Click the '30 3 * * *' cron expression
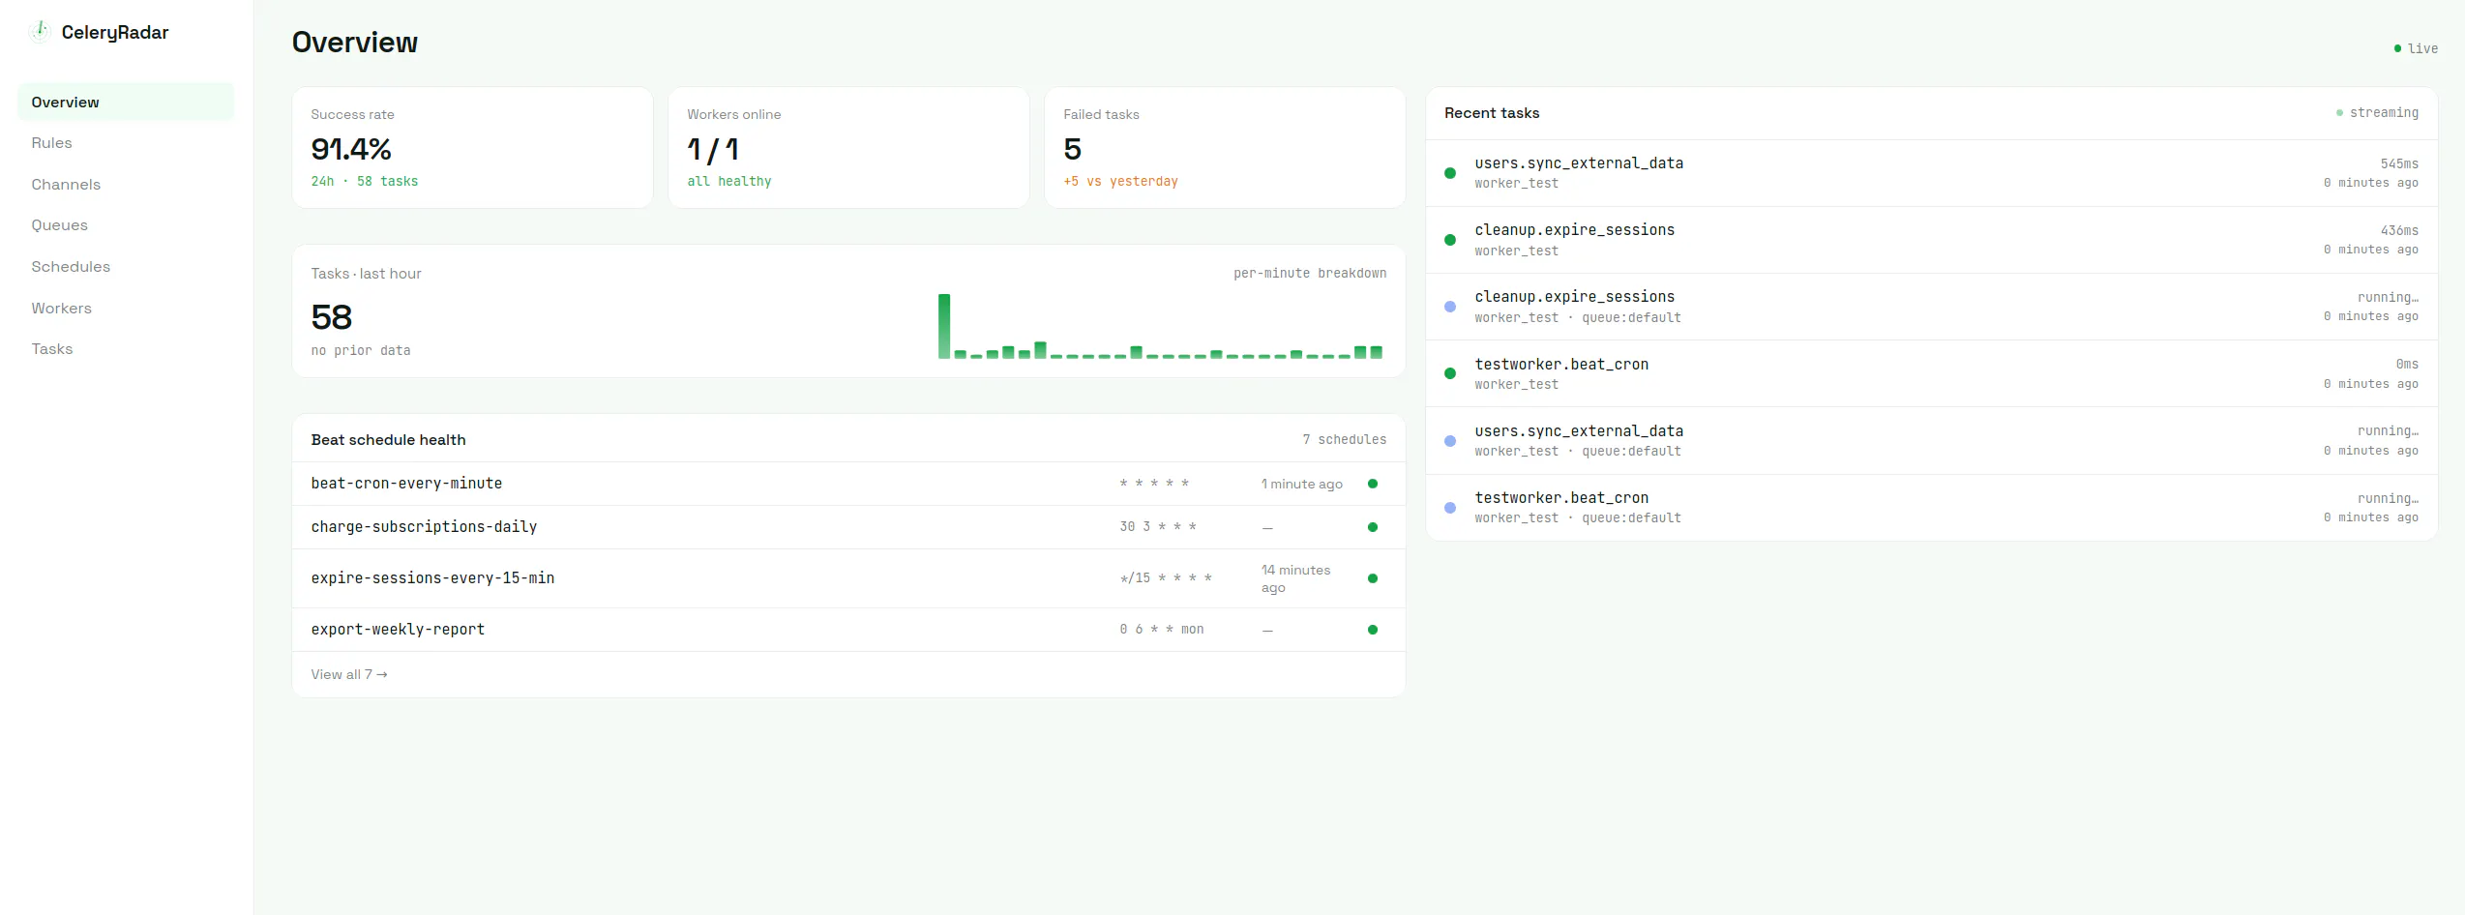Viewport: 2465px width, 915px height. coord(1158,527)
